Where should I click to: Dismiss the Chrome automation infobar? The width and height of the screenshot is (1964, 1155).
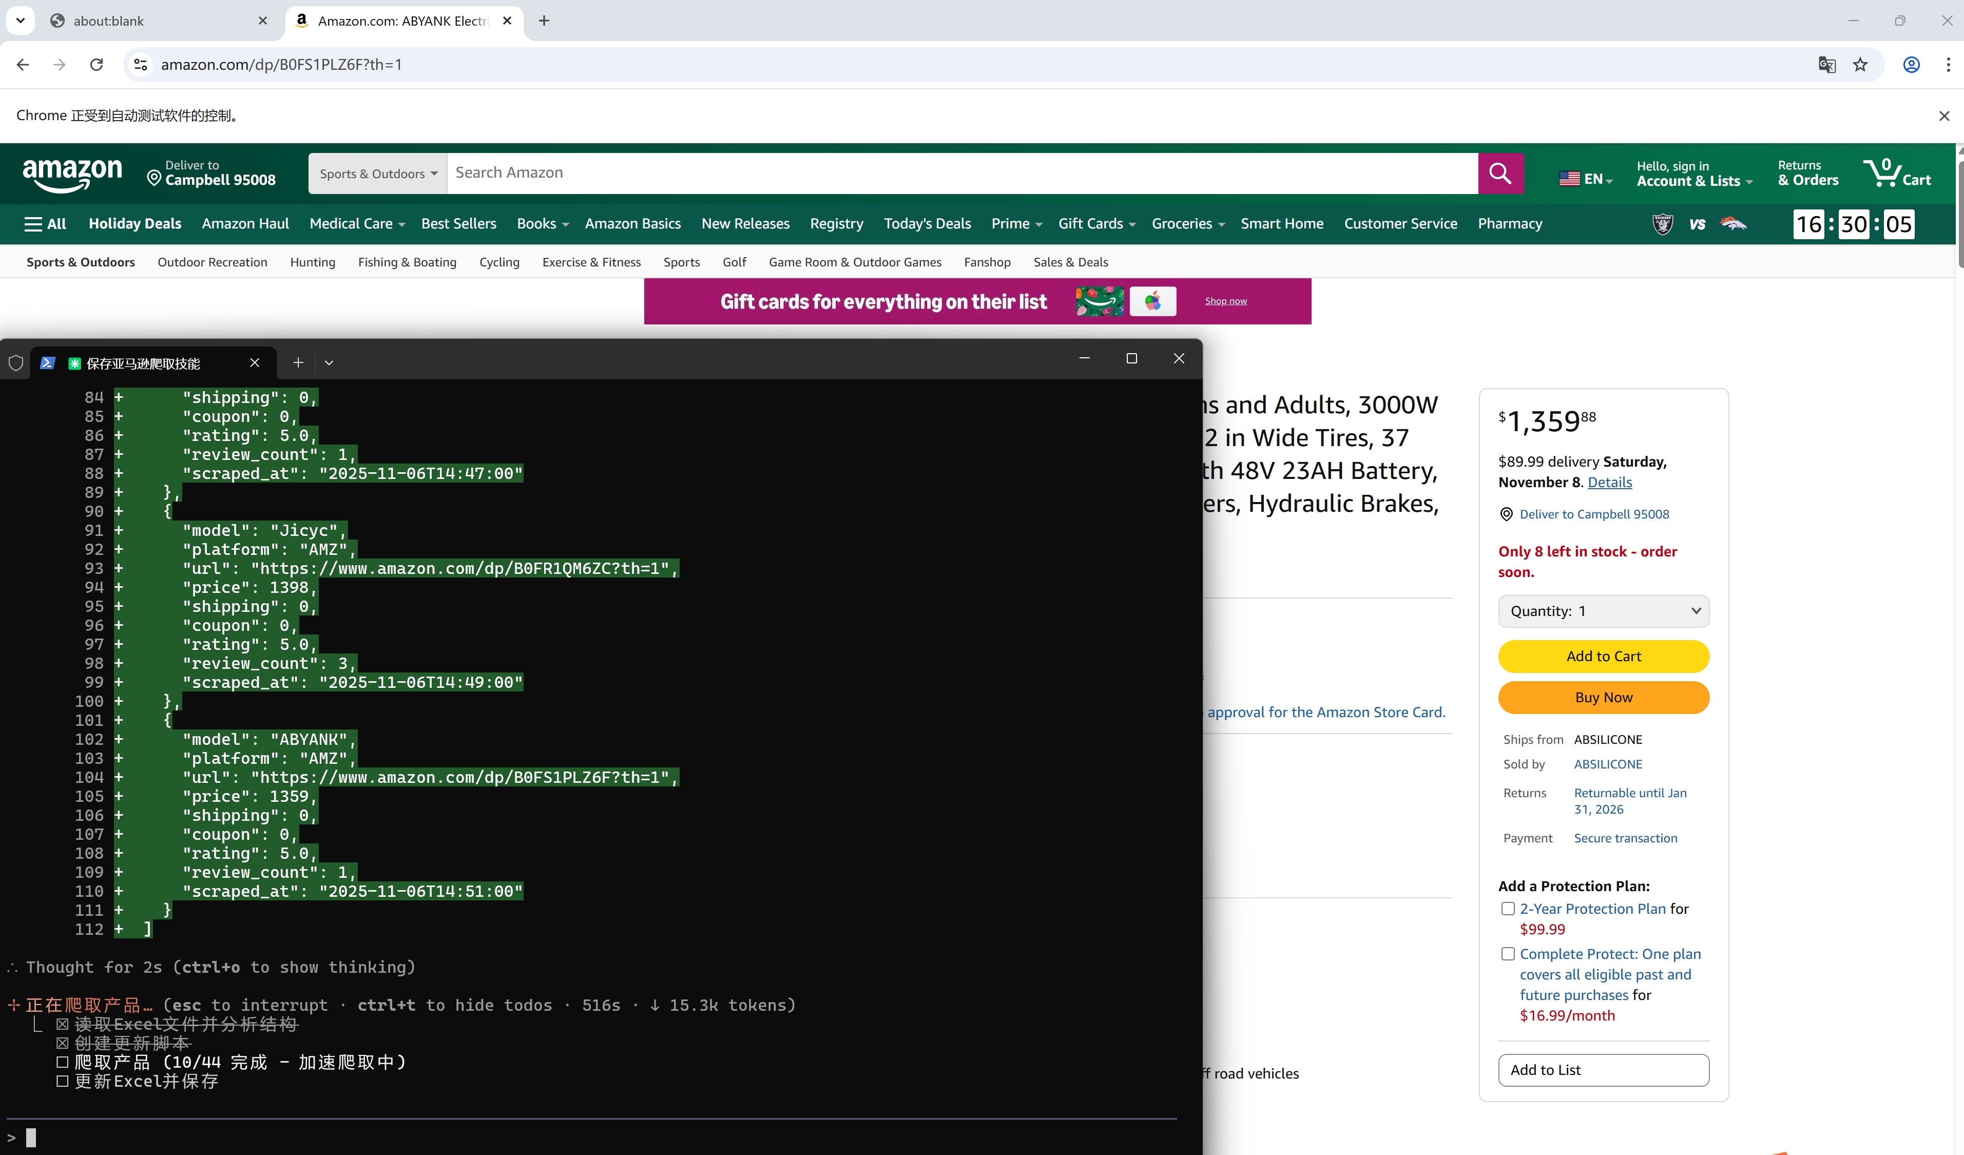click(1944, 115)
